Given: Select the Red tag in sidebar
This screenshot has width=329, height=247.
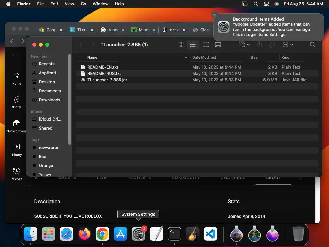Looking at the screenshot, I should 39,157.
